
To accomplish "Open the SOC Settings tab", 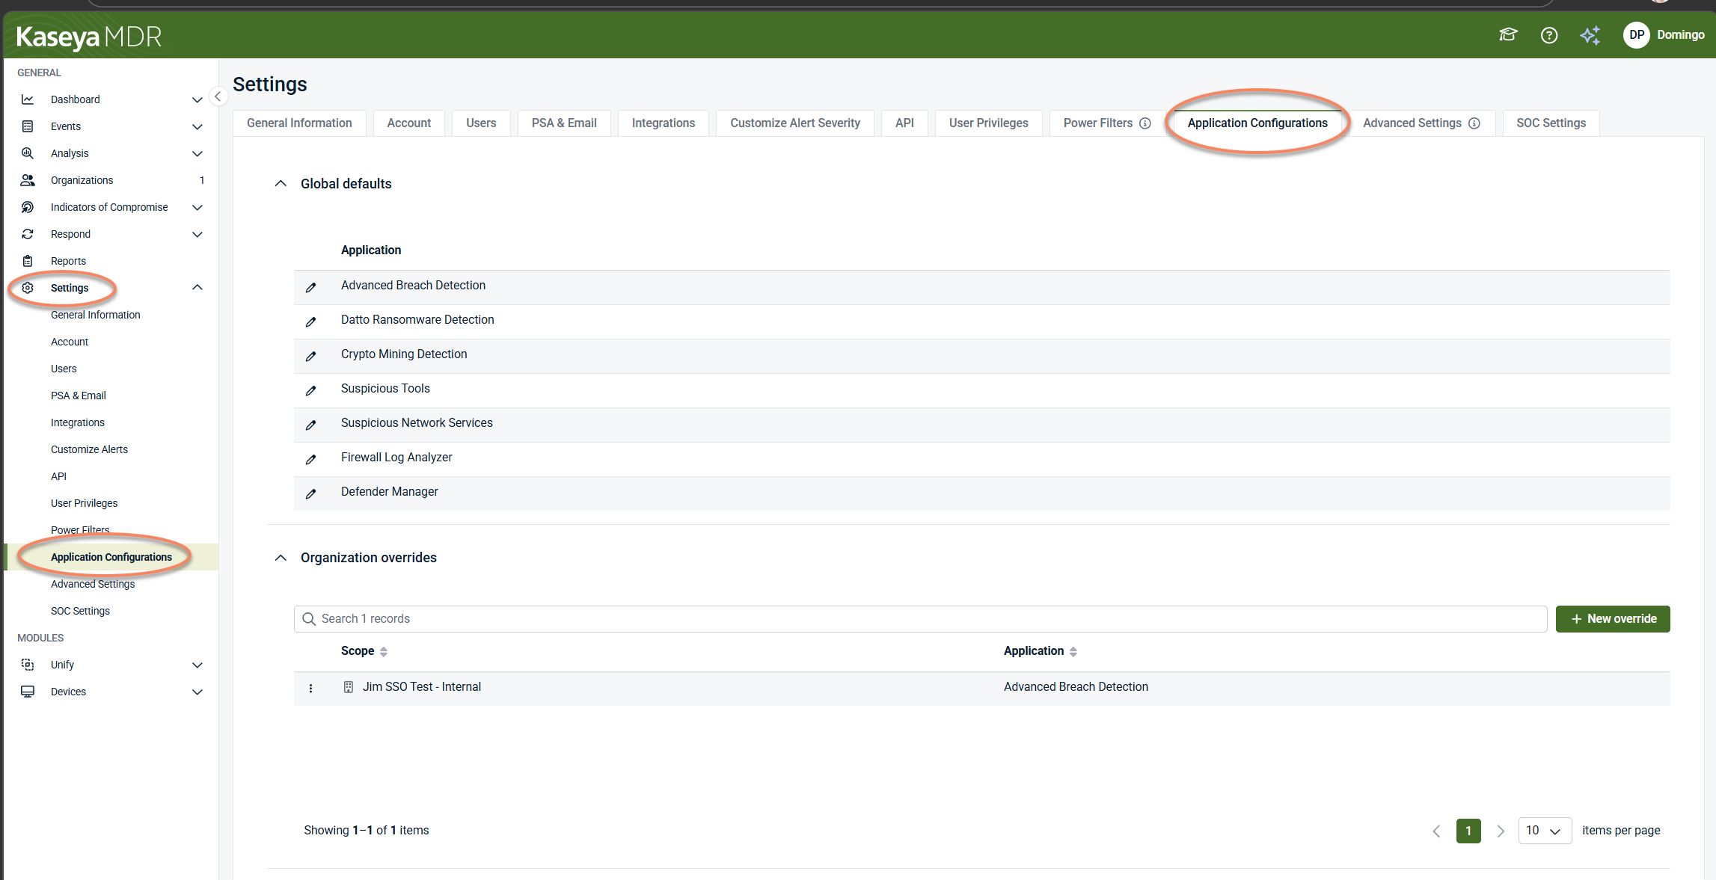I will [x=1551, y=123].
